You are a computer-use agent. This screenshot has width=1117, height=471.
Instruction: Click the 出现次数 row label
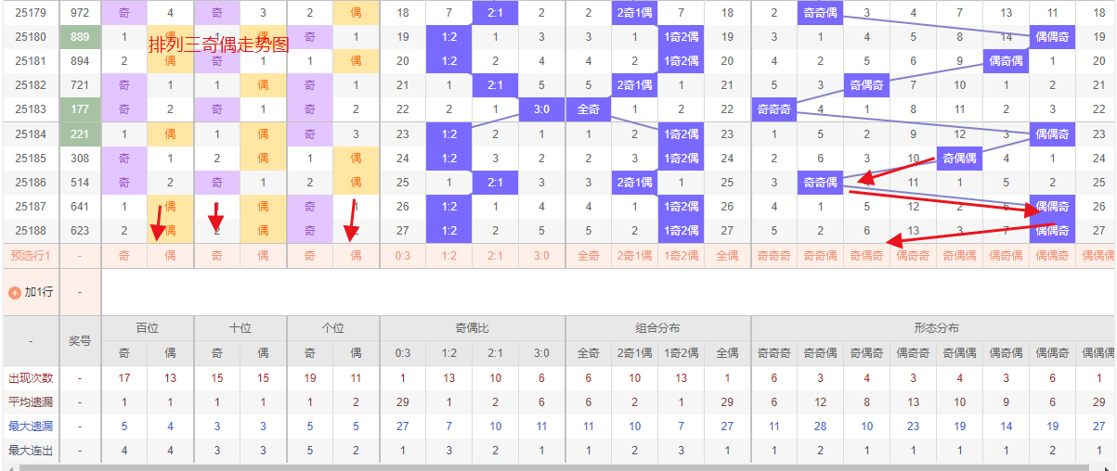[x=31, y=377]
